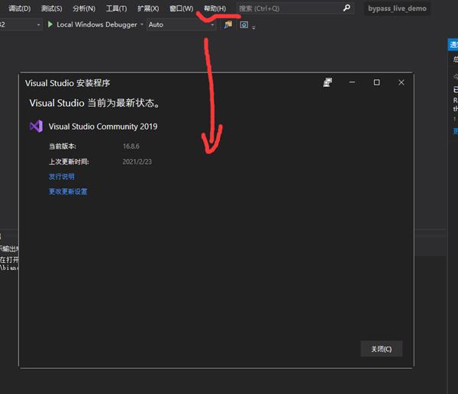Click the feedback icon in installer title bar
The image size is (458, 394).
(327, 82)
